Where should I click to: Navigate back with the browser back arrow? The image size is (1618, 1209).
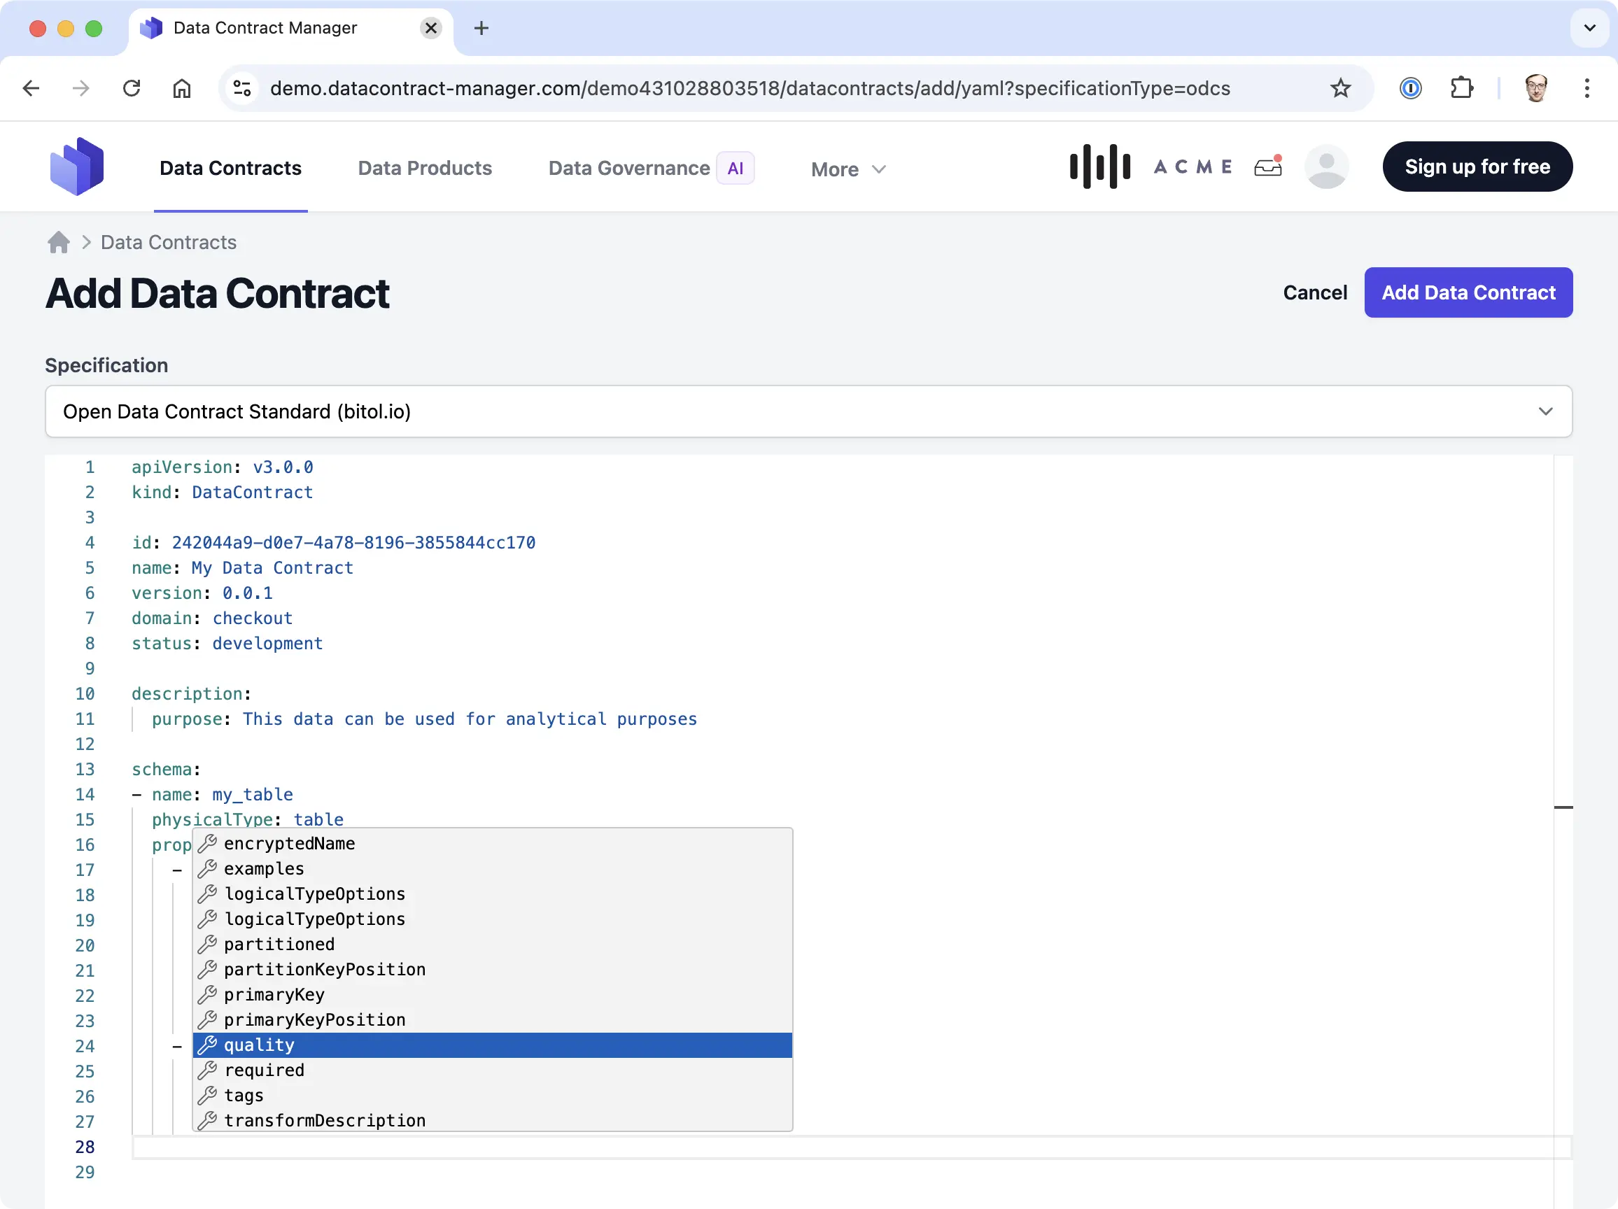31,87
